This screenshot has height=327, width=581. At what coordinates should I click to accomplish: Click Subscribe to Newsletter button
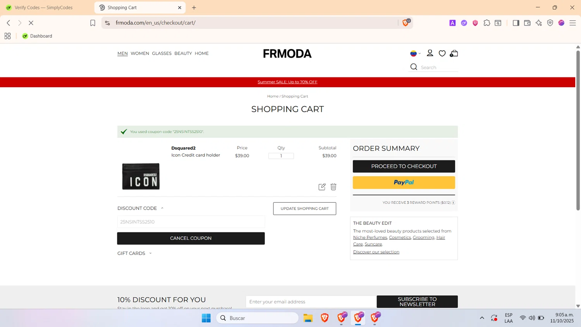(417, 301)
